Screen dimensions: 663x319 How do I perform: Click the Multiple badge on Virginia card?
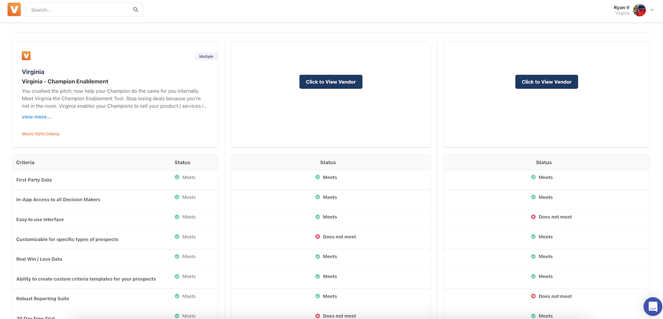[206, 56]
